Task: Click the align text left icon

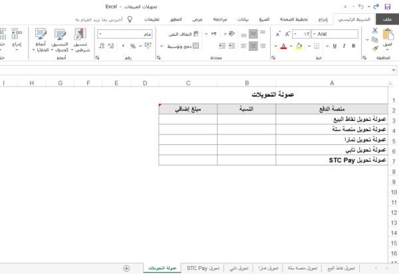Action: click(x=243, y=46)
